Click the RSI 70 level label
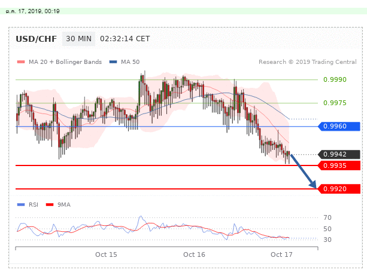The width and height of the screenshot is (367, 273). 327,217
